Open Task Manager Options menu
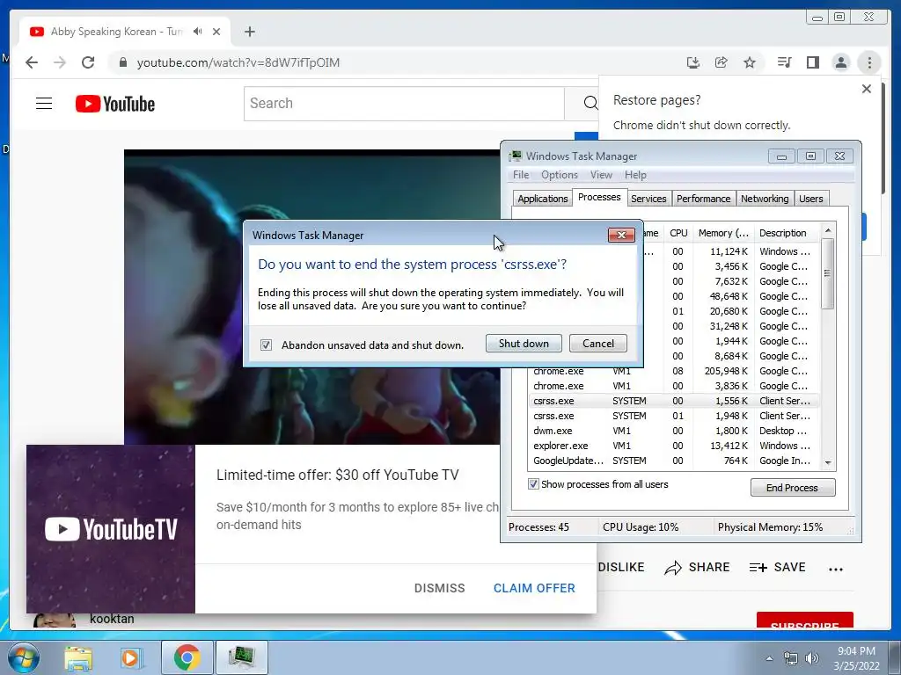 point(559,175)
